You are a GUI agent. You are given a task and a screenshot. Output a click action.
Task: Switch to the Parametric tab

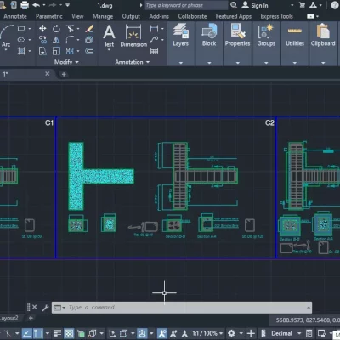(49, 16)
